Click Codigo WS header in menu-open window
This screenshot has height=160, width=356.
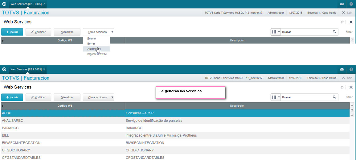(65, 40)
